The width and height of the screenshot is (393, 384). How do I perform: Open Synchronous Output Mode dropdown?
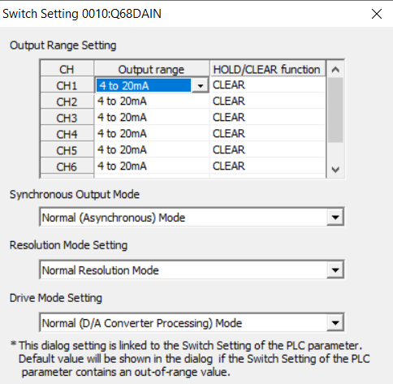335,217
